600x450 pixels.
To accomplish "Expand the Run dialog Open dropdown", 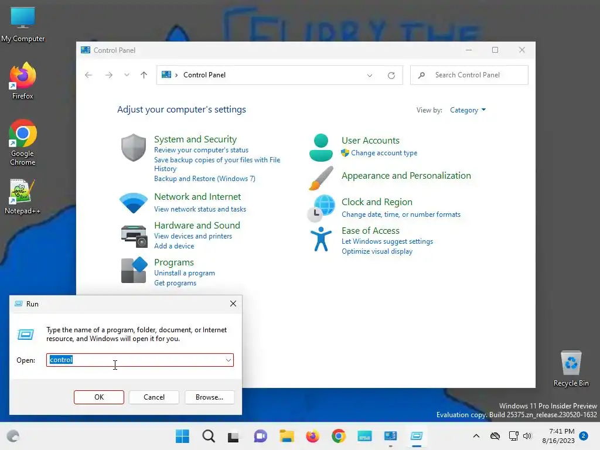I will [x=228, y=360].
